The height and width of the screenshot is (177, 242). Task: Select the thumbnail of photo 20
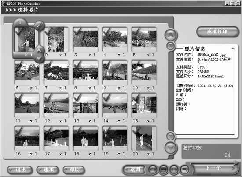[x=144, y=138]
